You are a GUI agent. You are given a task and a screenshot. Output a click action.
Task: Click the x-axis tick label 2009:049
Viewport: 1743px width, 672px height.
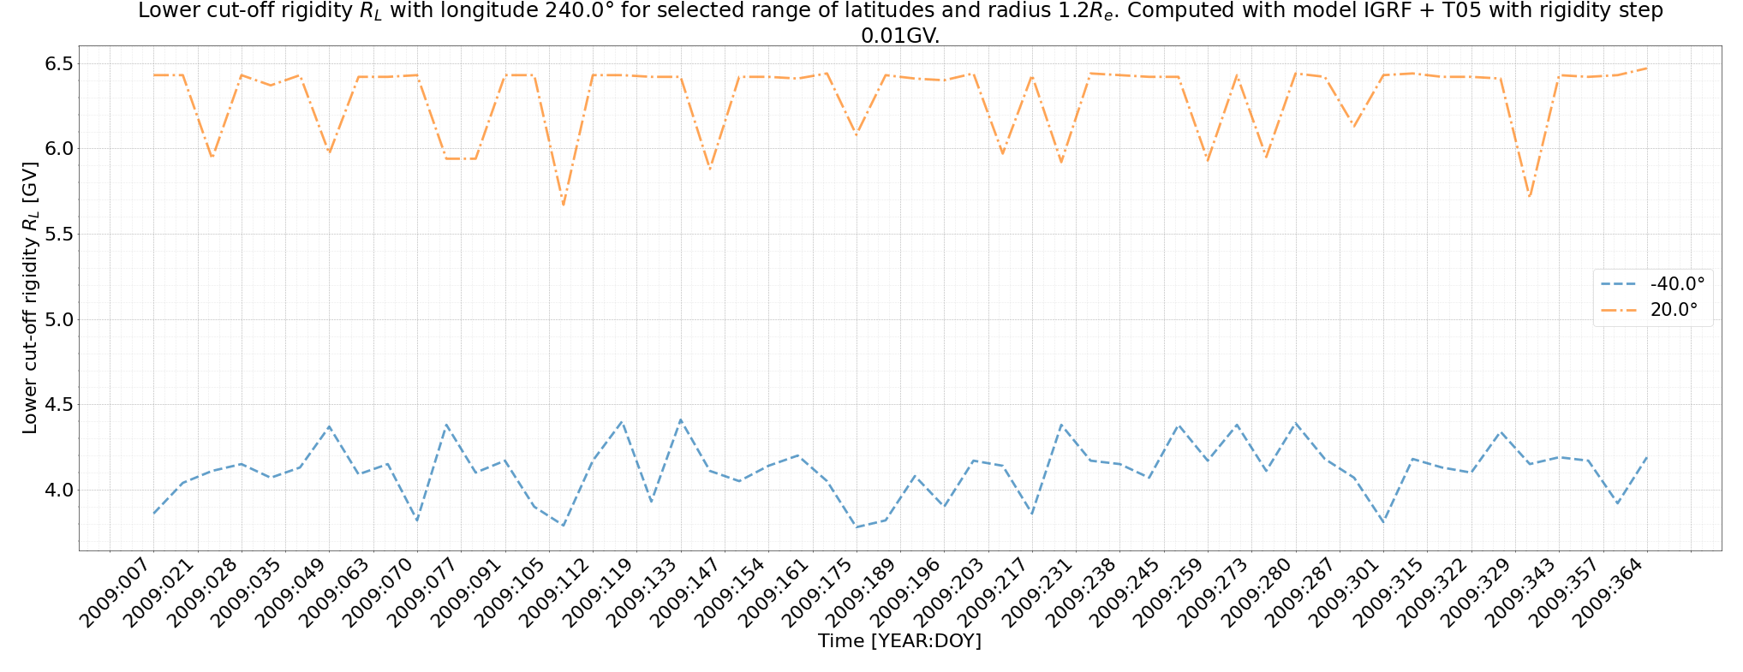coord(291,592)
